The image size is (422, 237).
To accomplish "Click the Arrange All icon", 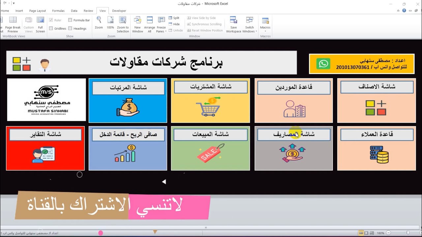I will 149,20.
